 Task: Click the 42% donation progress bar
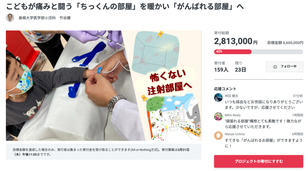[x=259, y=52]
